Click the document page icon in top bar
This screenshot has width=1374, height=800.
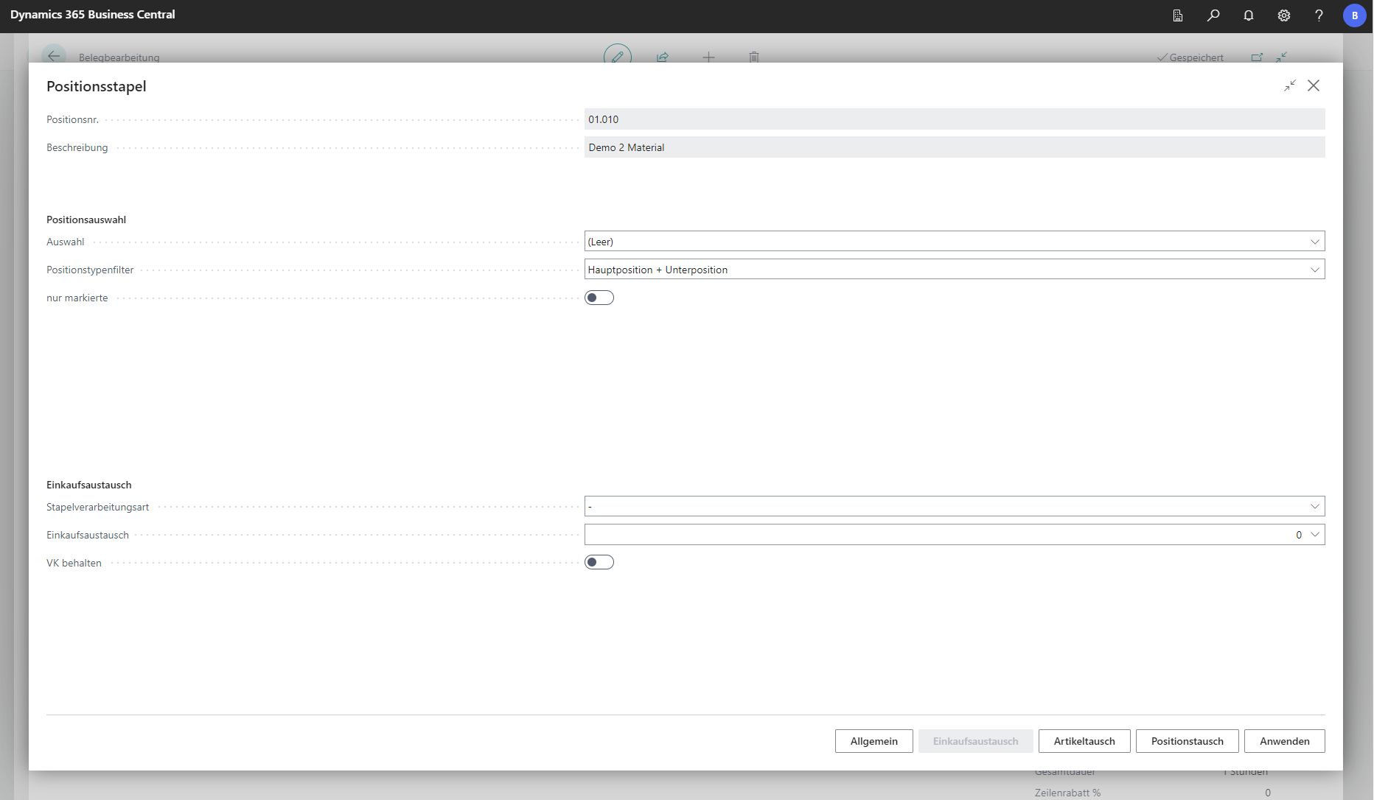point(1177,15)
